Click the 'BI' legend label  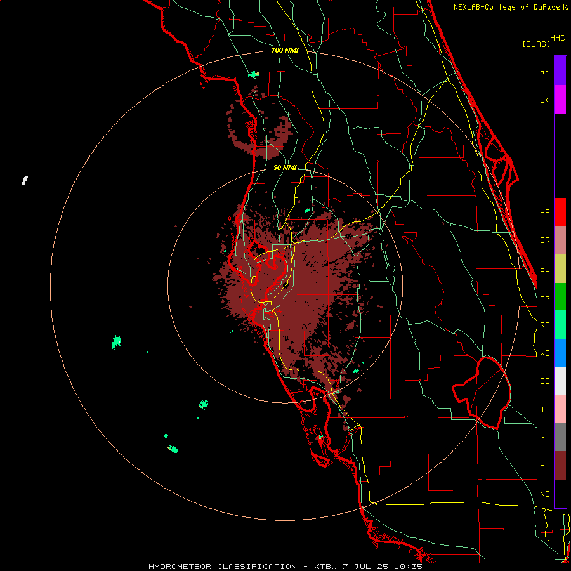click(544, 466)
